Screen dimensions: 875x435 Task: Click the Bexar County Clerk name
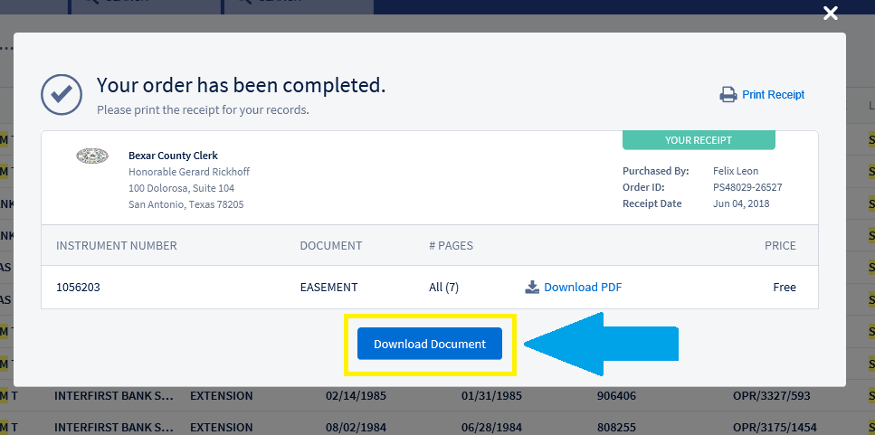click(173, 156)
